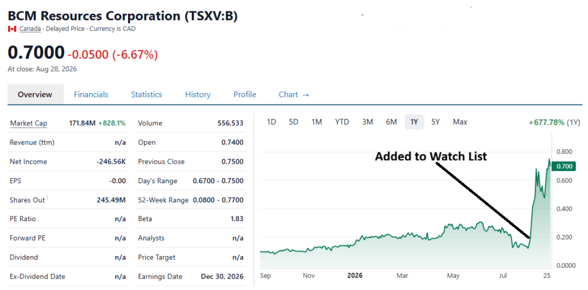
Task: Go to the History tab
Action: [198, 95]
